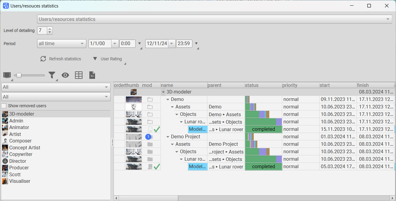
Task: Sort by the parent column header
Action: pos(226,85)
